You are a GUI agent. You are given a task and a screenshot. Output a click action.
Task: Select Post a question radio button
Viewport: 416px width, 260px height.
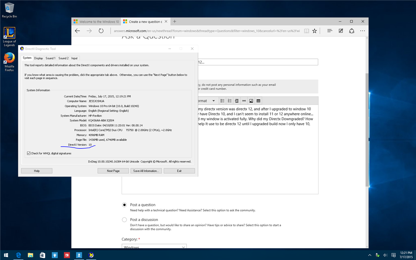point(124,205)
